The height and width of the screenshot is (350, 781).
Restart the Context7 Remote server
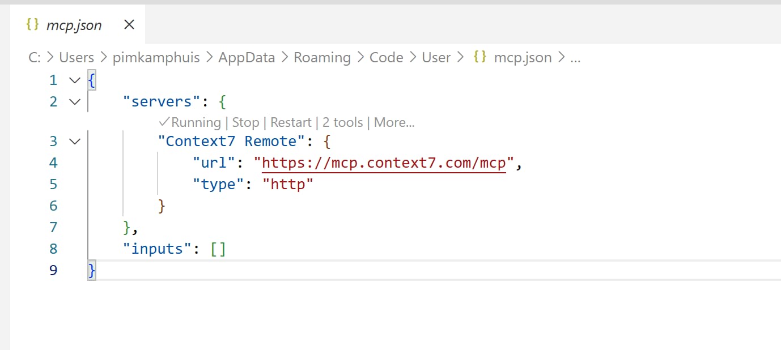(291, 122)
